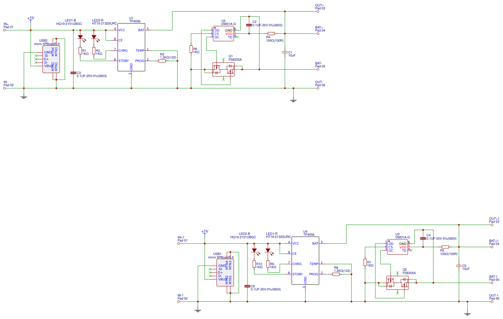This screenshot has height=319, width=503.
Task: Click the 'OUT+ Pad 03' label
Action: [x=320, y=7]
